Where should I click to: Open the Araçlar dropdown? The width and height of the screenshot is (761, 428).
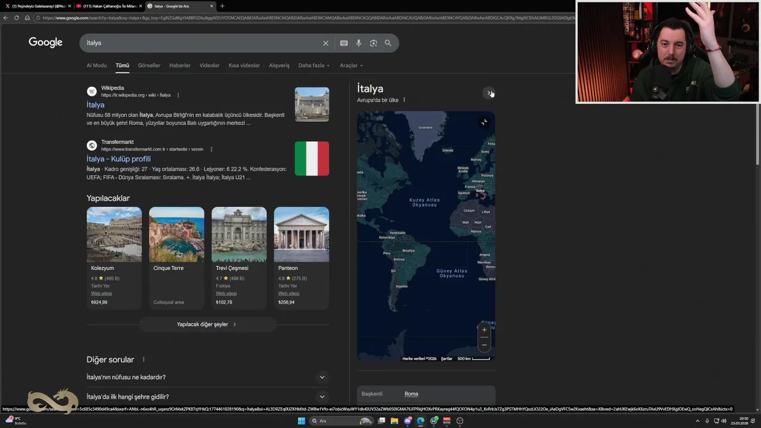coord(351,65)
